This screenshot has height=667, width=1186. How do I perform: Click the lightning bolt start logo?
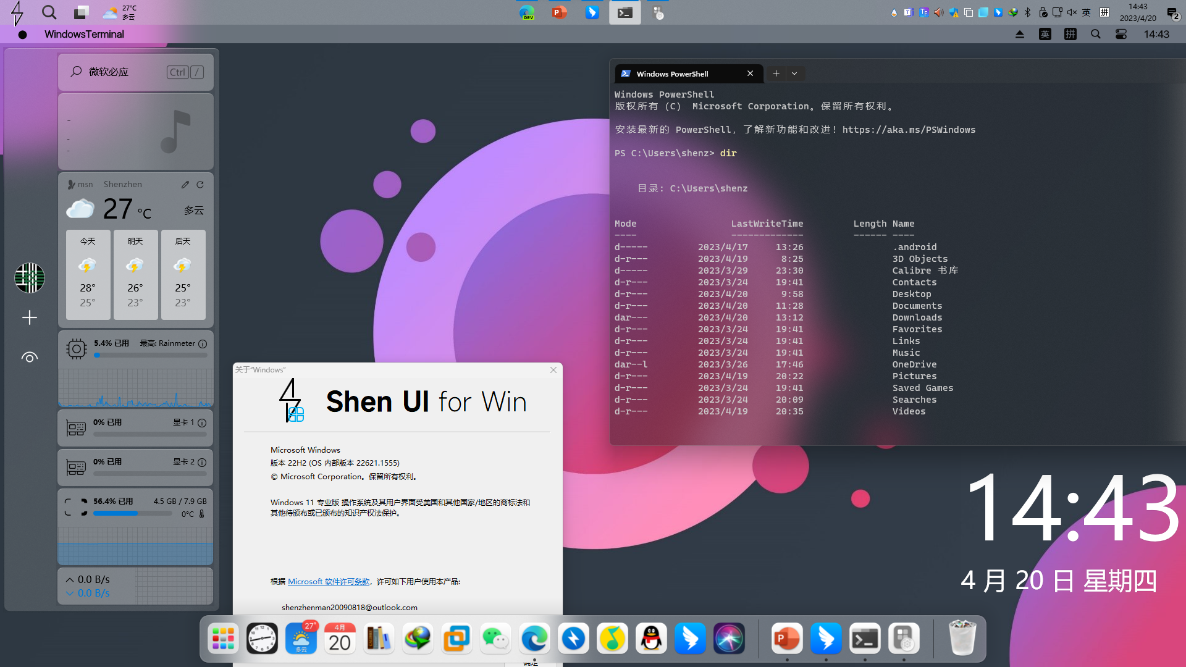coord(17,12)
